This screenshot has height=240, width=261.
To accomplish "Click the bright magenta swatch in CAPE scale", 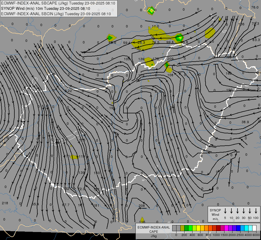I will tap(226, 228).
